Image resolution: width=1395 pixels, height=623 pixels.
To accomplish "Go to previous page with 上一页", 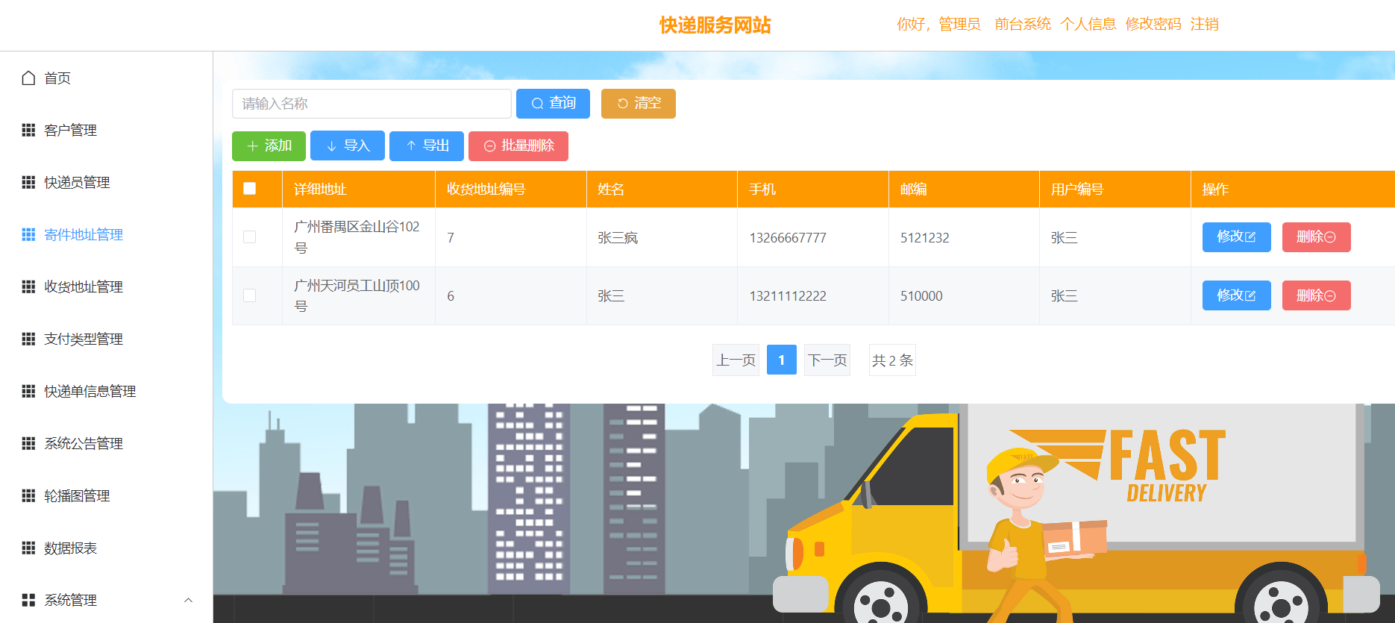I will [736, 360].
